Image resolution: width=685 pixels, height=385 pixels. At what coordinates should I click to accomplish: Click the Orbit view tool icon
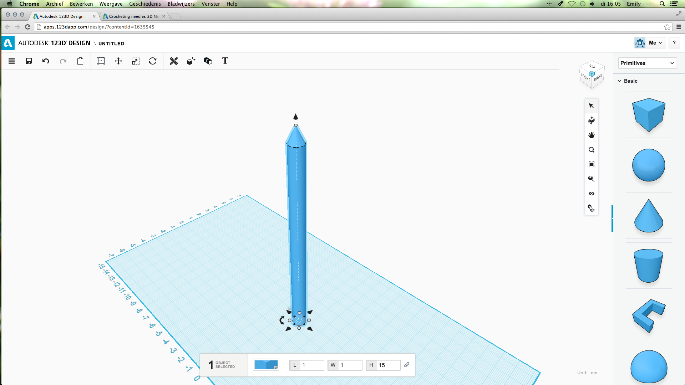(592, 120)
